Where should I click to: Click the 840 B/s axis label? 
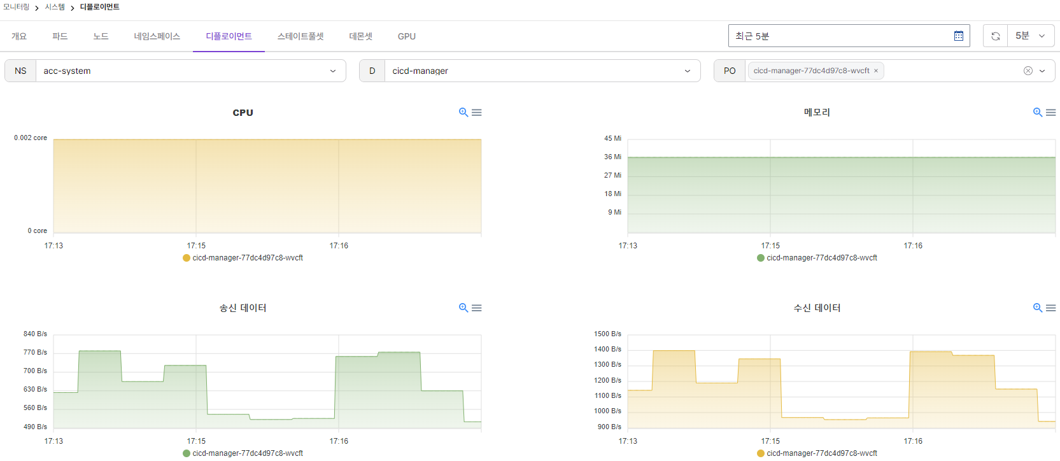pyautogui.click(x=35, y=334)
